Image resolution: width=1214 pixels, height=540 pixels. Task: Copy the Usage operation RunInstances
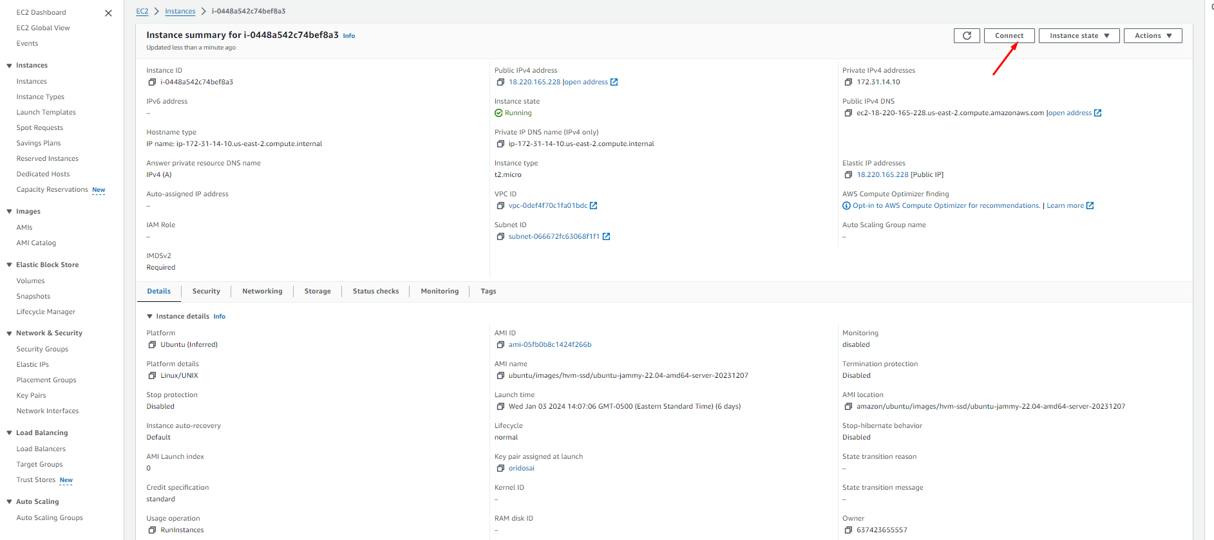(152, 530)
